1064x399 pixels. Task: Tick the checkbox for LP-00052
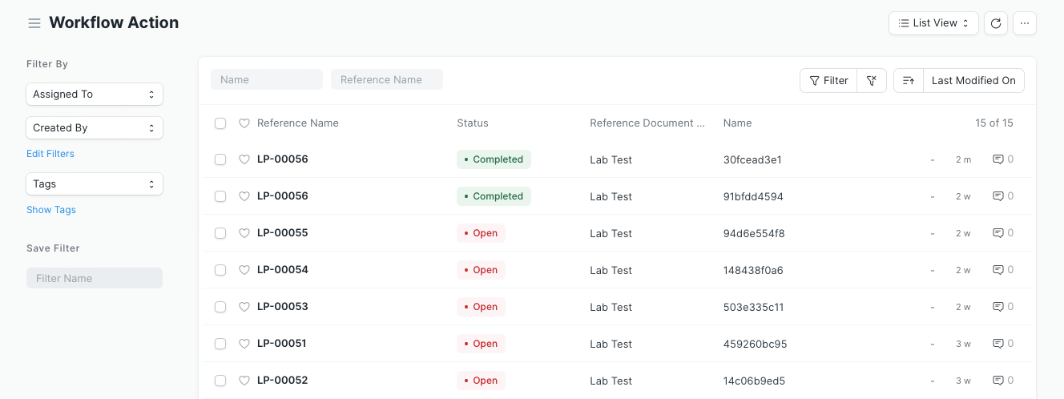click(x=220, y=381)
